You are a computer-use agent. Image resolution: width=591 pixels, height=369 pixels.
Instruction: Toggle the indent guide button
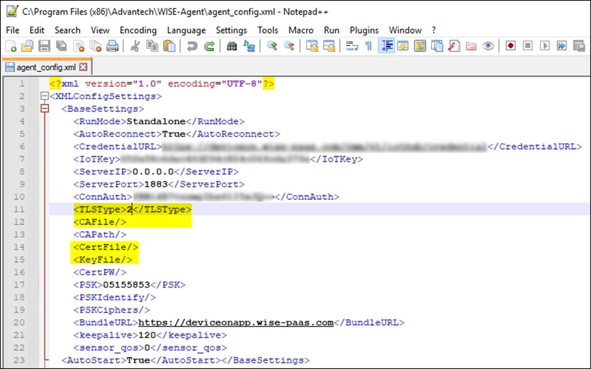point(387,46)
